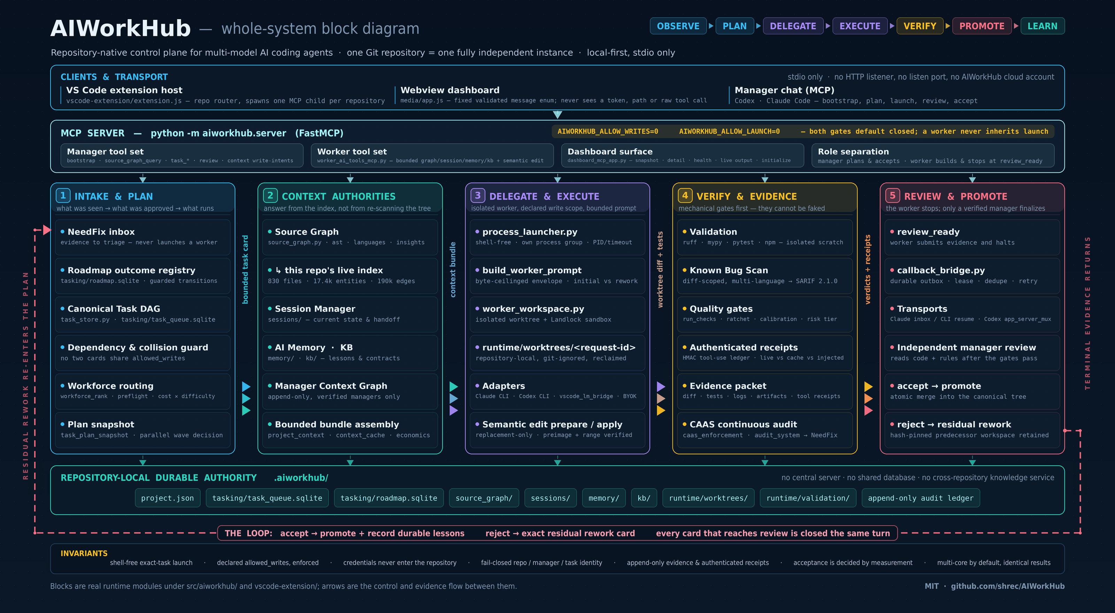Image resolution: width=1115 pixels, height=613 pixels.
Task: Select the NeedFix inbox card
Action: point(143,237)
